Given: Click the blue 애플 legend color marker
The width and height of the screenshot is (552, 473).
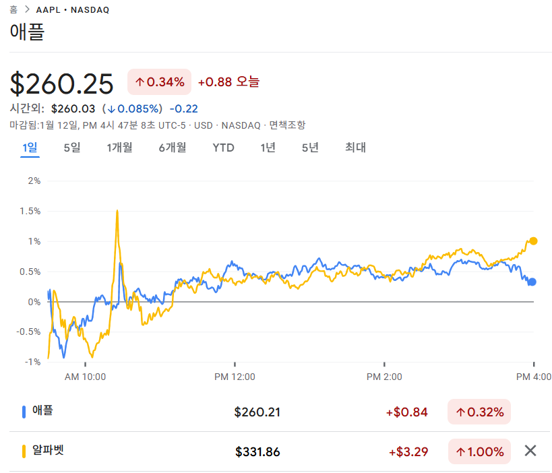Looking at the screenshot, I should point(24,412).
